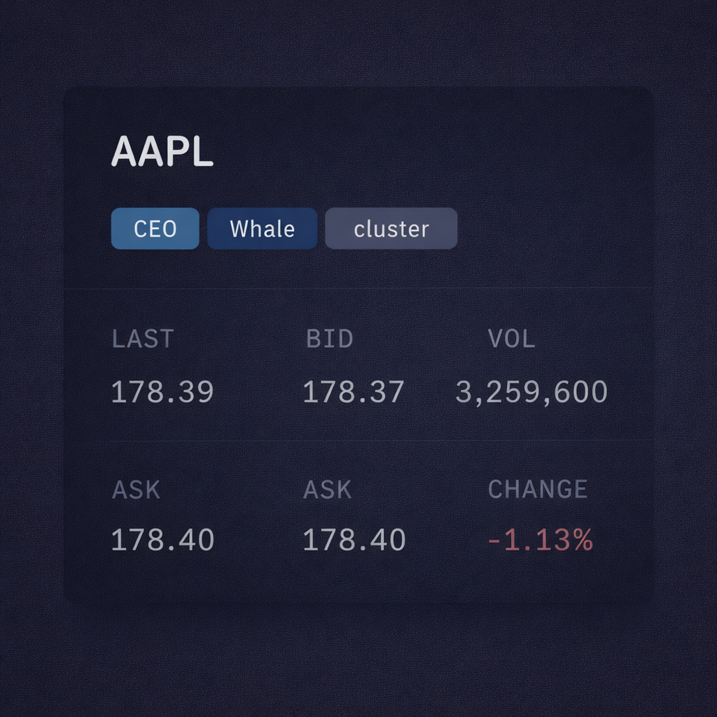Screen dimensions: 717x717
Task: Click the divider line beneath the tags
Action: 357,288
